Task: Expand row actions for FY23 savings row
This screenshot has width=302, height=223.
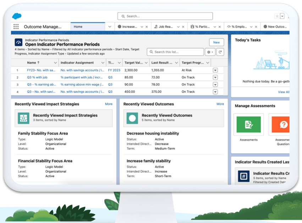Action: [x=215, y=70]
